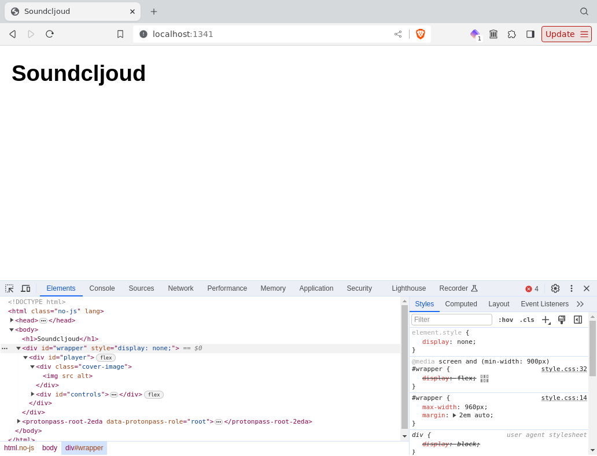Reload the localhost page

coord(50,34)
